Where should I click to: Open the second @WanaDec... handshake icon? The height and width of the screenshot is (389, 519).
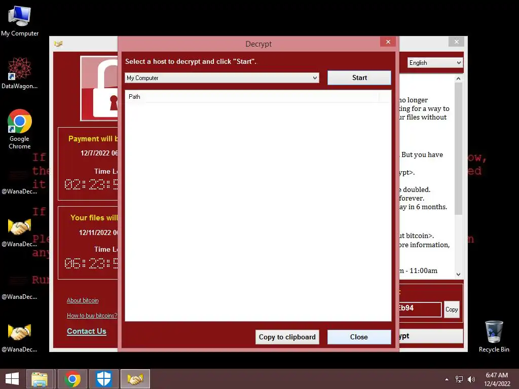pos(20,232)
